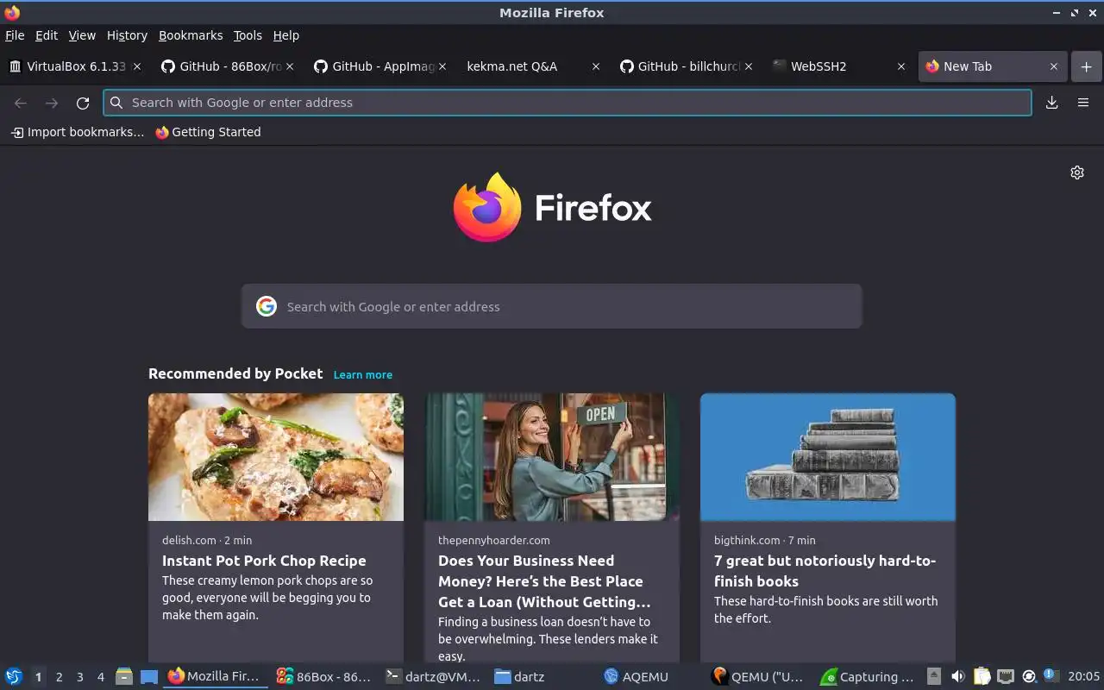
Task: Close the kekma.net Q&A tab
Action: (x=595, y=66)
